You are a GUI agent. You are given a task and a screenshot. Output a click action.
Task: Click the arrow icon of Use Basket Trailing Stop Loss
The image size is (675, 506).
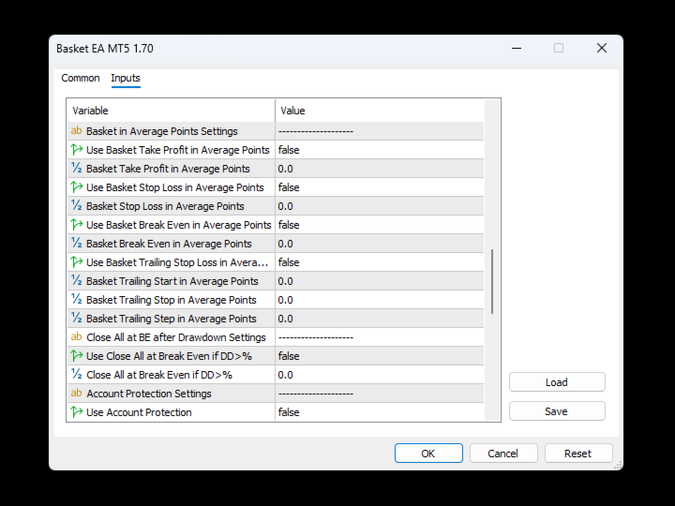point(76,262)
